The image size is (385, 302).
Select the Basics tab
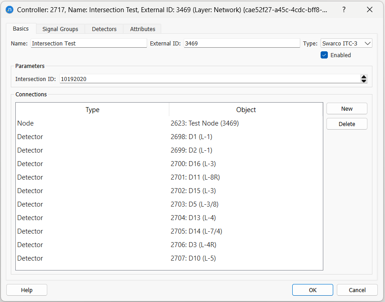point(21,28)
